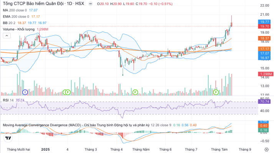Click the 1.298M volume axis label

[x=266, y=74]
